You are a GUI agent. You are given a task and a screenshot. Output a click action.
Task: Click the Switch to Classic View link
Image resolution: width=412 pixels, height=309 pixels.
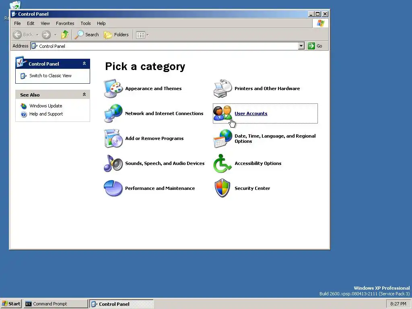50,76
